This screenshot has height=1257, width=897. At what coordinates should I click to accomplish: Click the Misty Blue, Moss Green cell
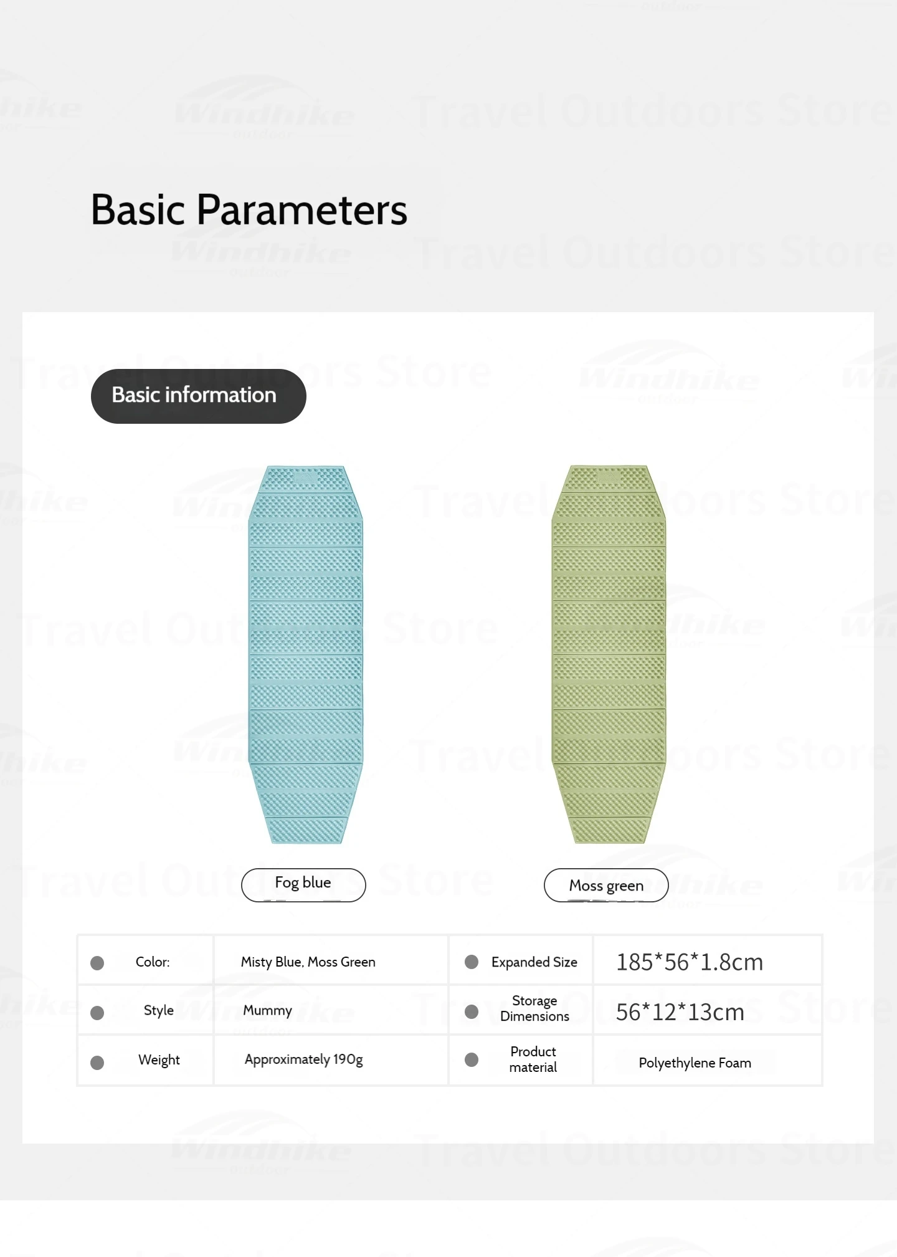click(331, 960)
